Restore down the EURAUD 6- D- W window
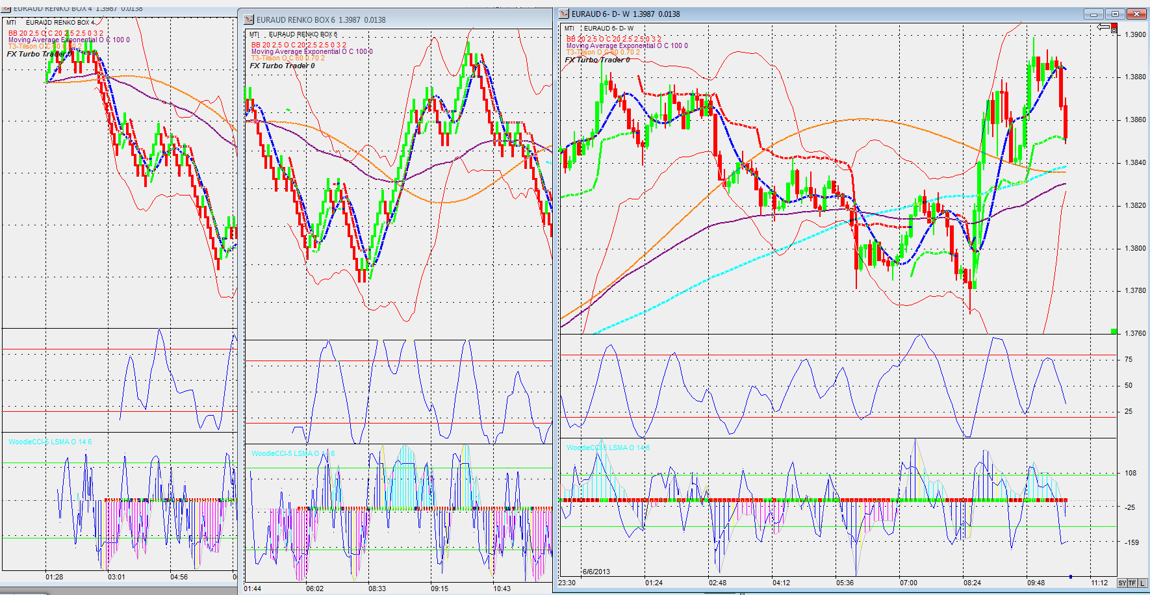This screenshot has height=595, width=1150. [1115, 14]
